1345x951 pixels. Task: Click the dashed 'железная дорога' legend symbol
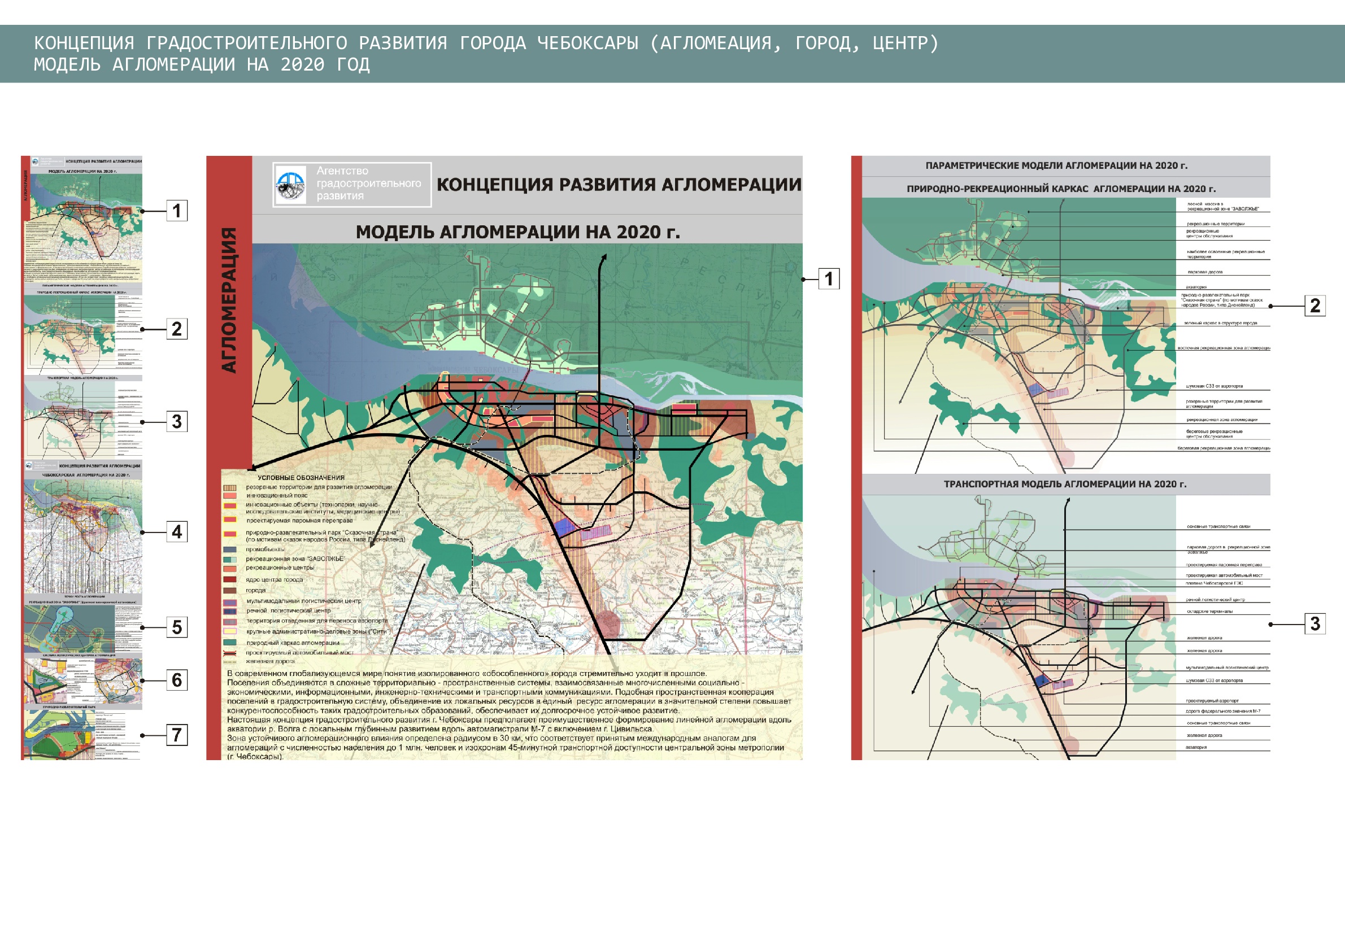[x=230, y=661]
